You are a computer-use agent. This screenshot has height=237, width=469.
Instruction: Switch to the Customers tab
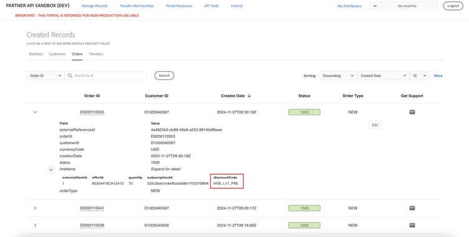57,54
